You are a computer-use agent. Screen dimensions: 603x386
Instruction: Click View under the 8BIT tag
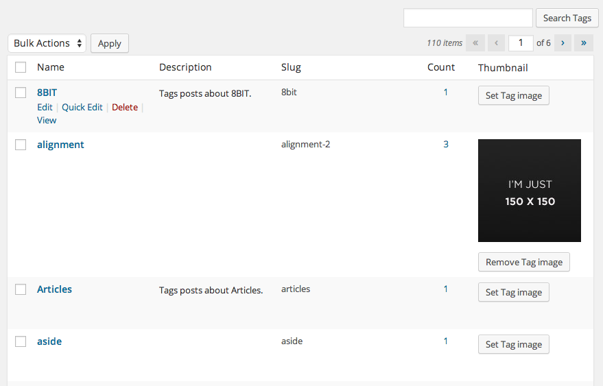pos(47,121)
